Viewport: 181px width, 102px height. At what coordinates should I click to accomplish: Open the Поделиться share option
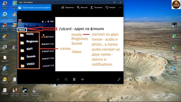click(68, 7)
